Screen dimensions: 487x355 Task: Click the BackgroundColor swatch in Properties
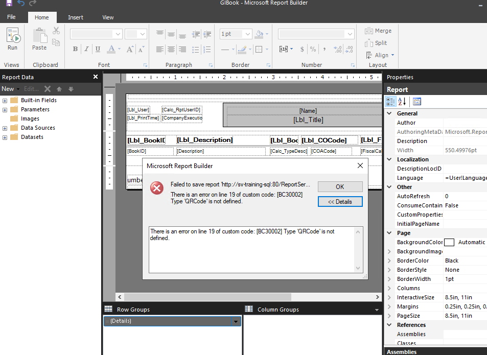click(x=449, y=242)
